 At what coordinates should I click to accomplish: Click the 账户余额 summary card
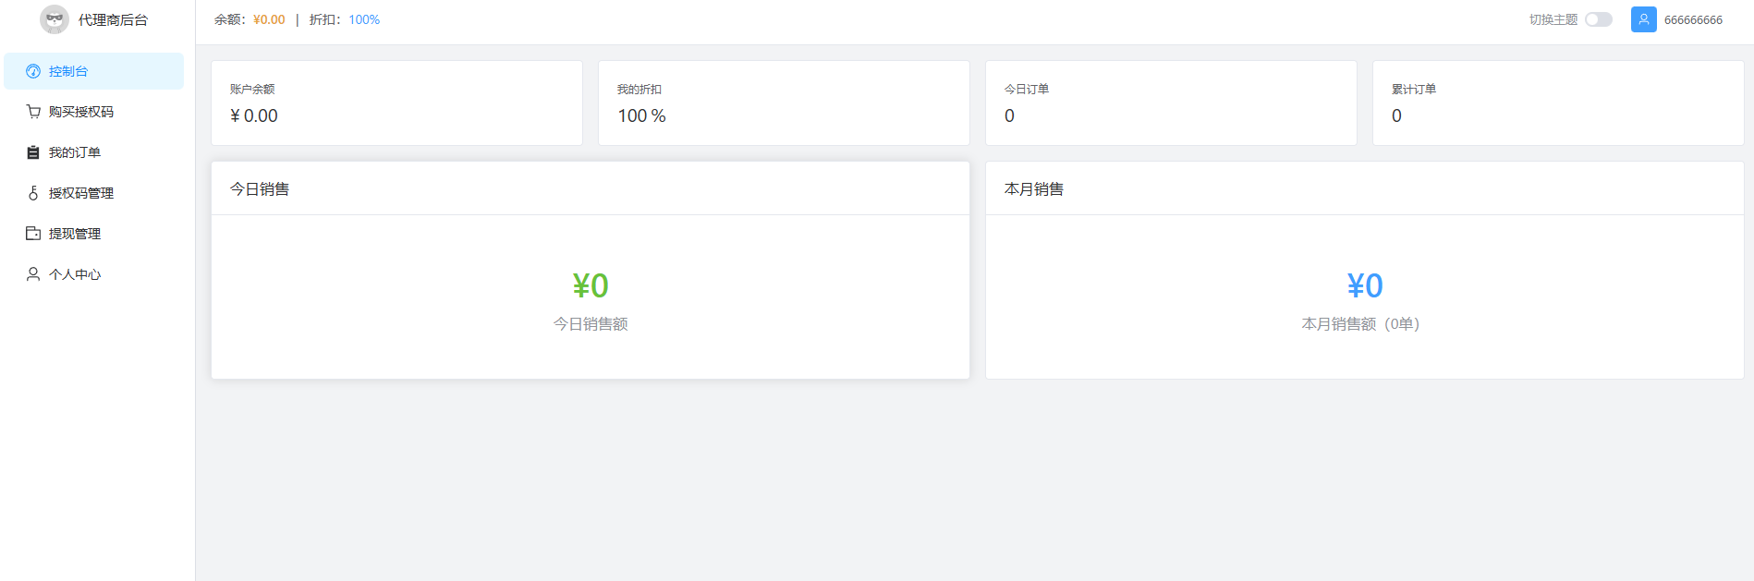396,103
